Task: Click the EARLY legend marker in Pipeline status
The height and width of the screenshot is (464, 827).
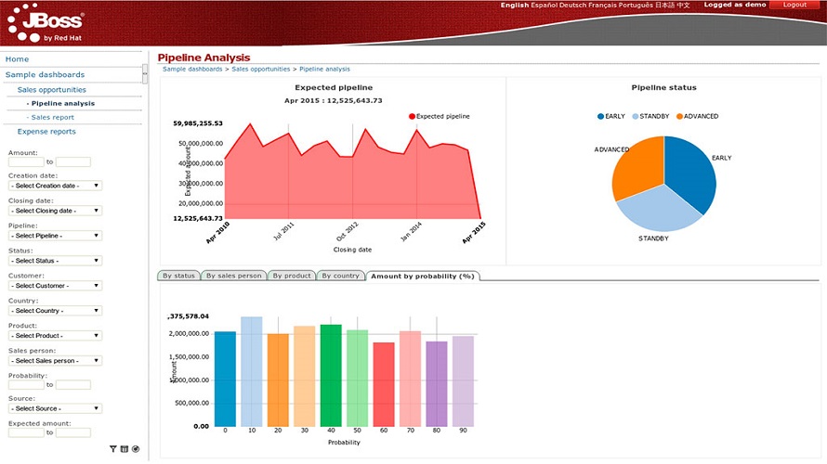Action: (600, 116)
